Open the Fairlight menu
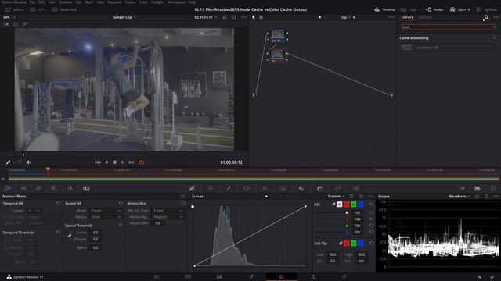The width and height of the screenshot is (501, 281). 157,2
